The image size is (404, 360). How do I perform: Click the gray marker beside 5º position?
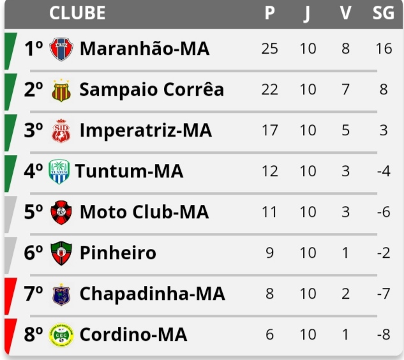(x=10, y=214)
